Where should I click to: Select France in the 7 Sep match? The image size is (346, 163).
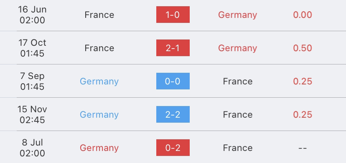tap(238, 81)
